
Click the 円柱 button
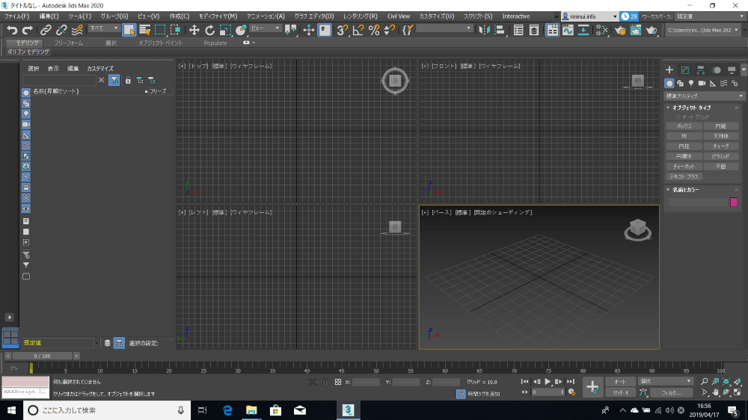click(684, 146)
